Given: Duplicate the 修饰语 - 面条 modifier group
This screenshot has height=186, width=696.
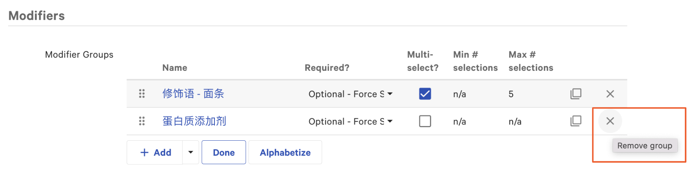Looking at the screenshot, I should point(575,94).
